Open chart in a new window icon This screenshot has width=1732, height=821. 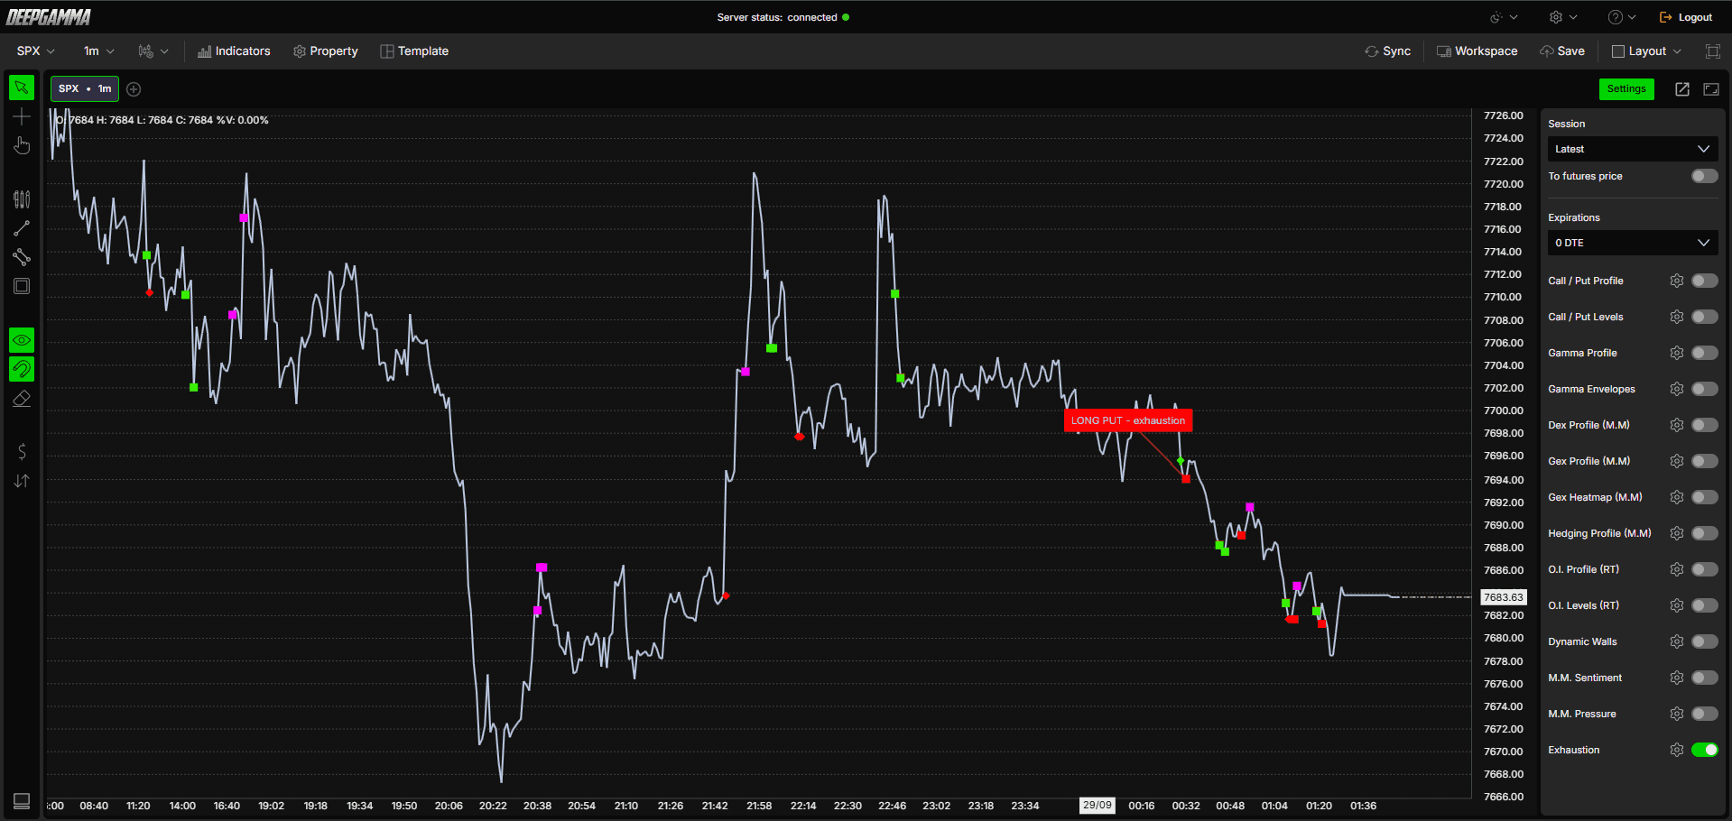1682,88
